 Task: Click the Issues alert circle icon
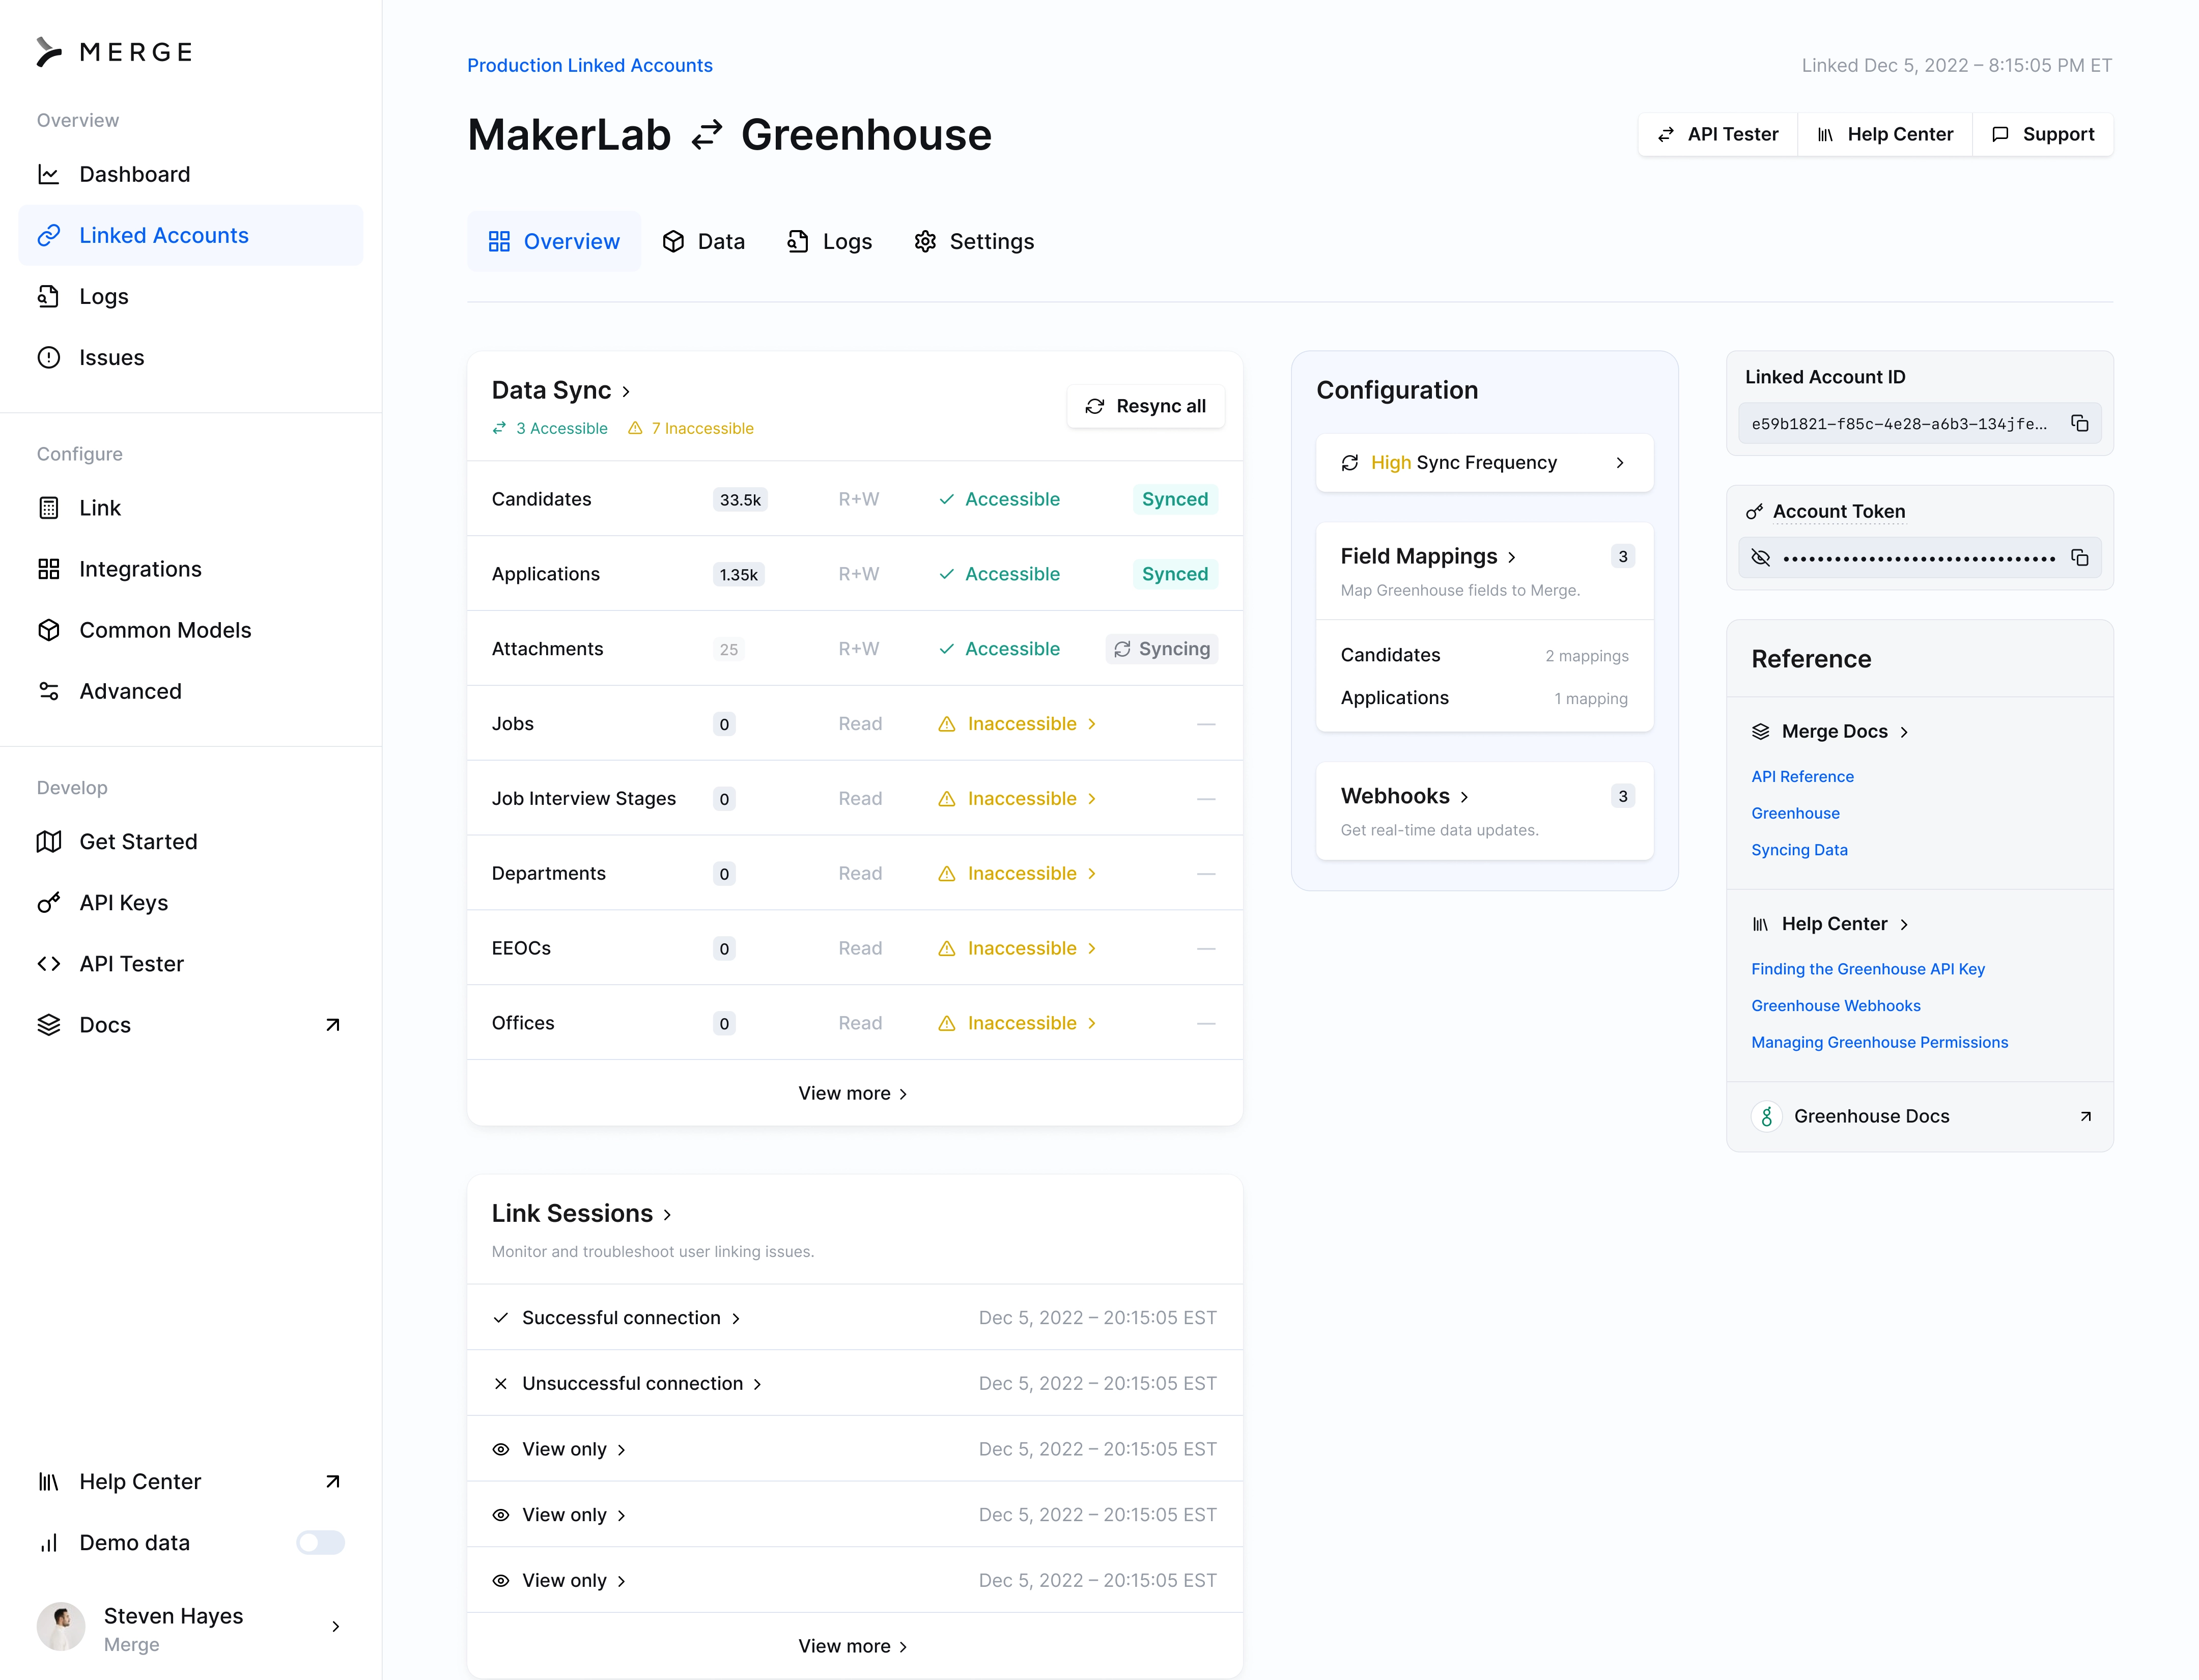[x=48, y=357]
